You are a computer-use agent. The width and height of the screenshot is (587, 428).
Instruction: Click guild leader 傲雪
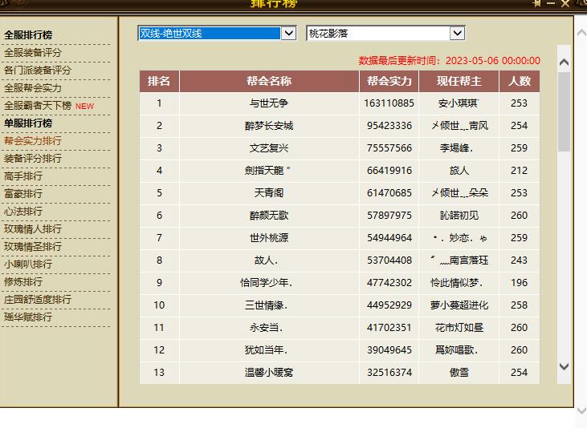tap(459, 373)
